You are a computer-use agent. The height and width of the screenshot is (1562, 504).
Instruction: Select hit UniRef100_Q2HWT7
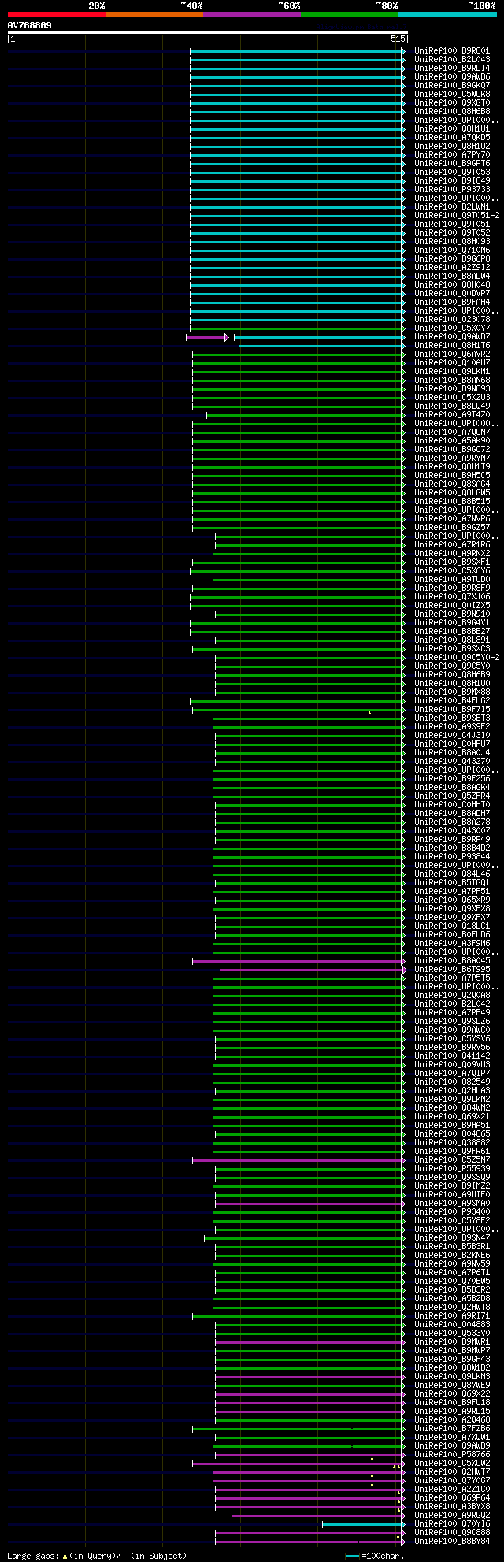pos(452,1472)
